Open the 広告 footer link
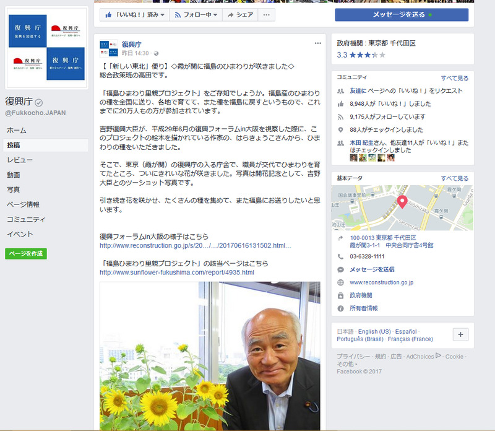Image resolution: width=495 pixels, height=431 pixels. click(x=396, y=357)
